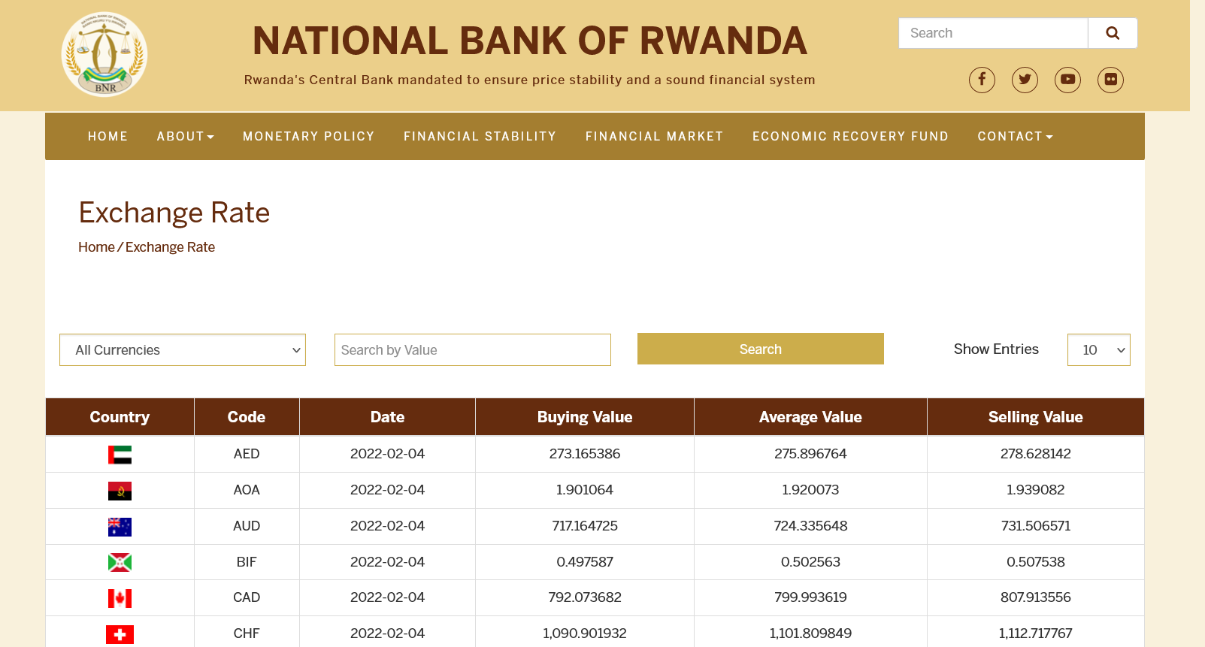This screenshot has height=647, width=1205.
Task: Click the BNR logo emblem
Action: coord(104,55)
